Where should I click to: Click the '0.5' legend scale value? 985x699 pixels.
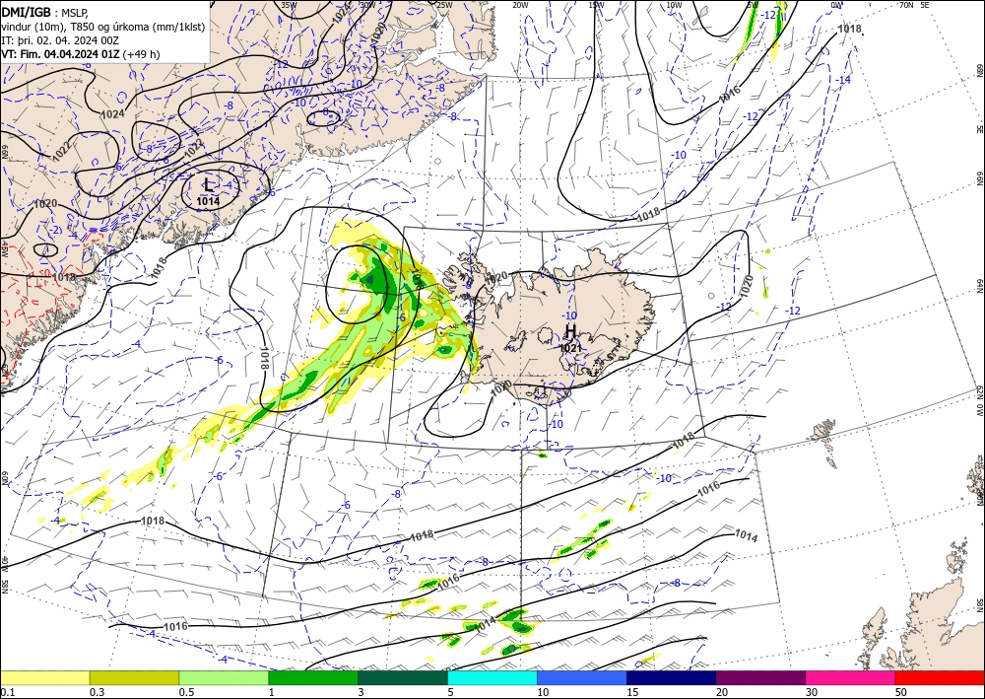pos(186,692)
